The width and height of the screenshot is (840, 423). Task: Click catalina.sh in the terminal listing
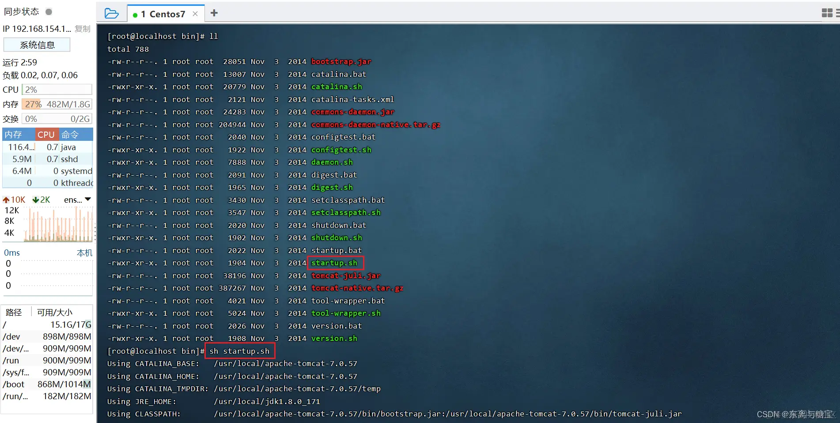pos(337,87)
